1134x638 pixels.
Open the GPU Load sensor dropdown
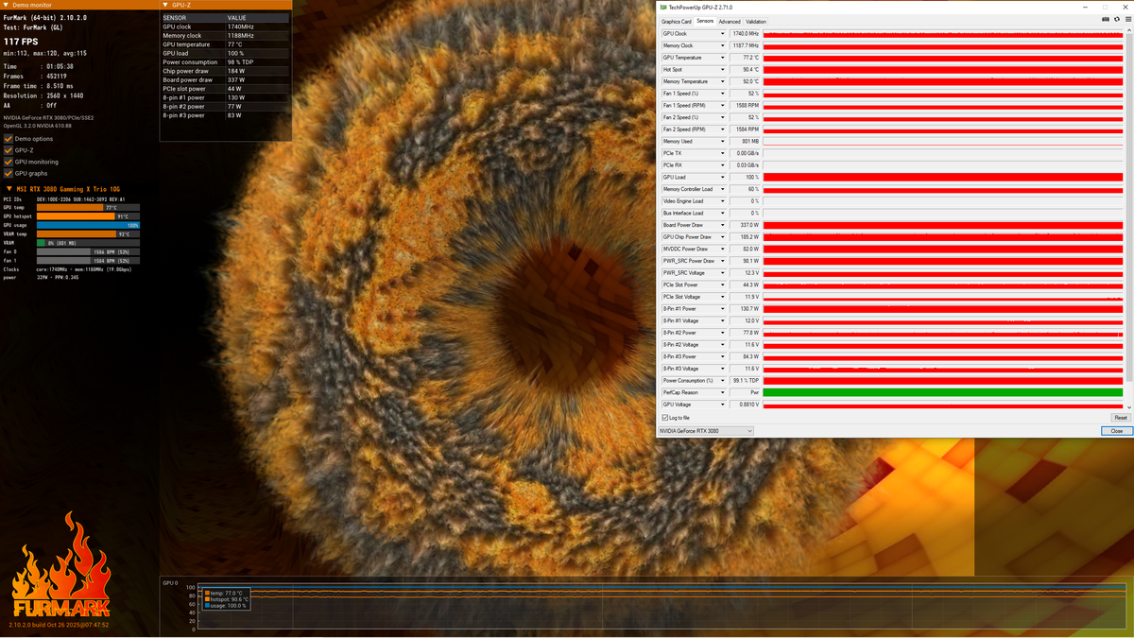point(723,178)
